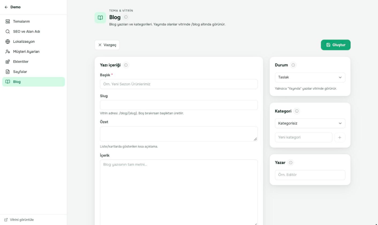378x225 pixels.
Task: Show info next to the Blog title
Action: [x=126, y=17]
